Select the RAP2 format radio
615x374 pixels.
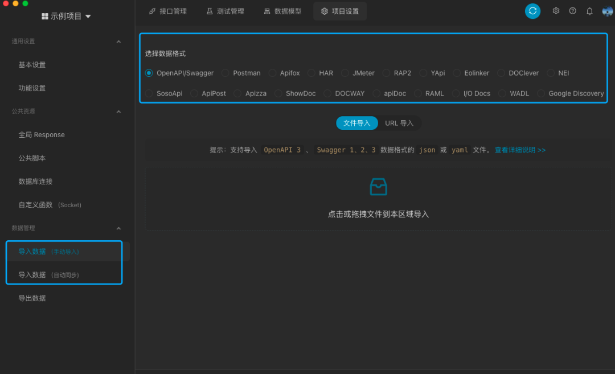coord(386,73)
